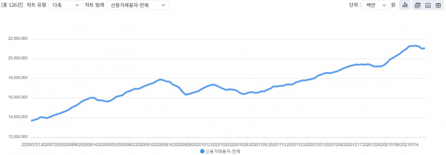Image resolution: width=446 pixels, height=155 pixels.
Task: Click the 20,000,000 y-axis label
Action: click(19, 59)
